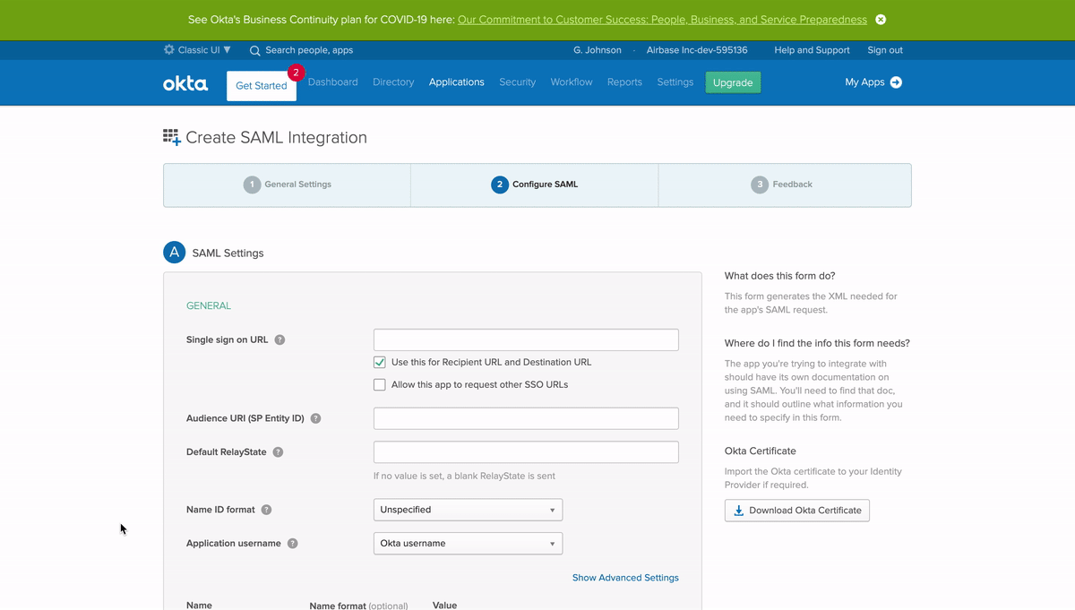This screenshot has height=610, width=1075.
Task: Open the Reports menu
Action: 624,82
